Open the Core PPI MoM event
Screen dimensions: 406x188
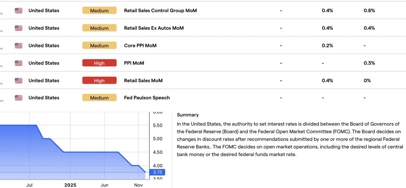(x=140, y=46)
